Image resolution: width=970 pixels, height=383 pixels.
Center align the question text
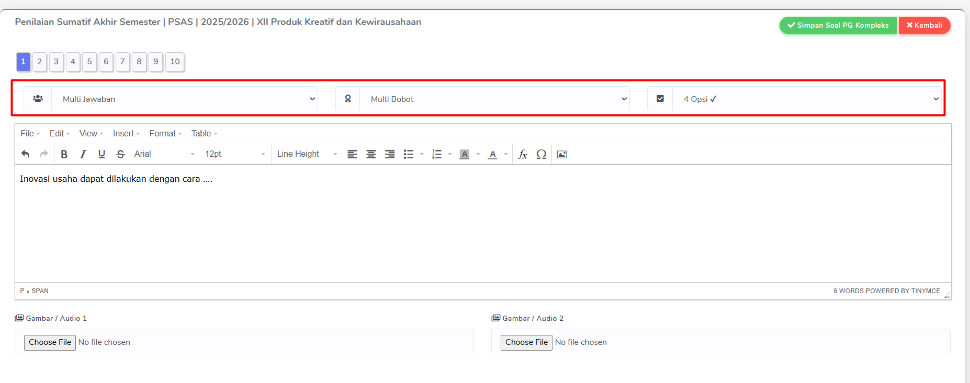pos(371,154)
